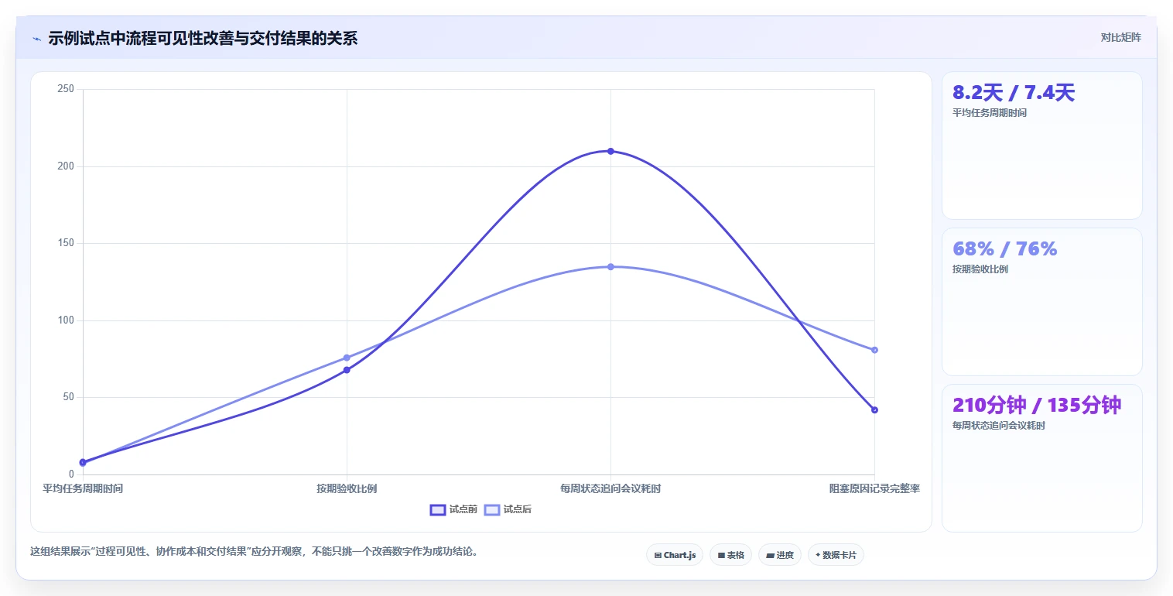Click the 按期验收比例 axis label

[347, 488]
